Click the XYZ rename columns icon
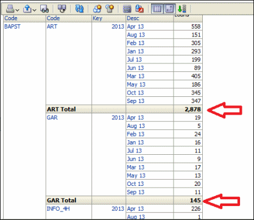The image size is (254, 220). point(127,9)
